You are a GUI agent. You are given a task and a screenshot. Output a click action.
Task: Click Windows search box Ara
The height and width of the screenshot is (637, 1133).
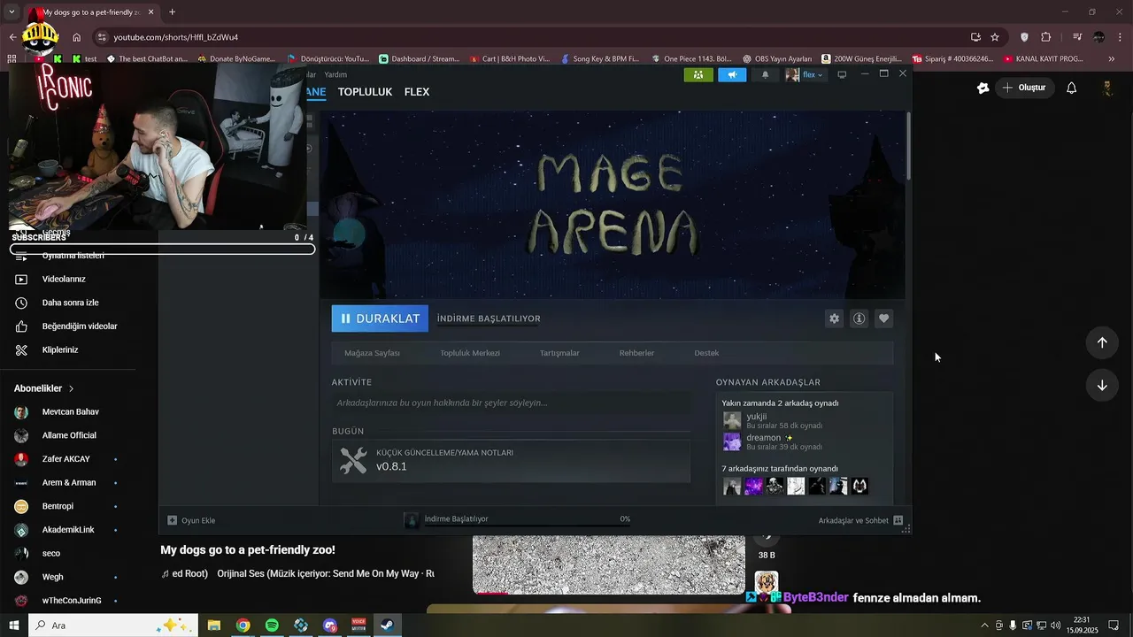[x=113, y=625]
